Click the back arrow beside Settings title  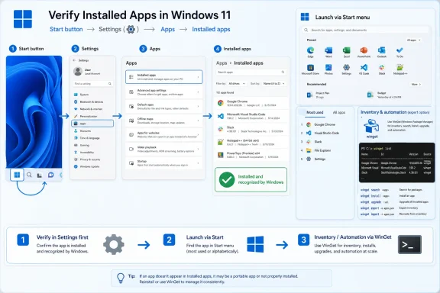click(74, 60)
